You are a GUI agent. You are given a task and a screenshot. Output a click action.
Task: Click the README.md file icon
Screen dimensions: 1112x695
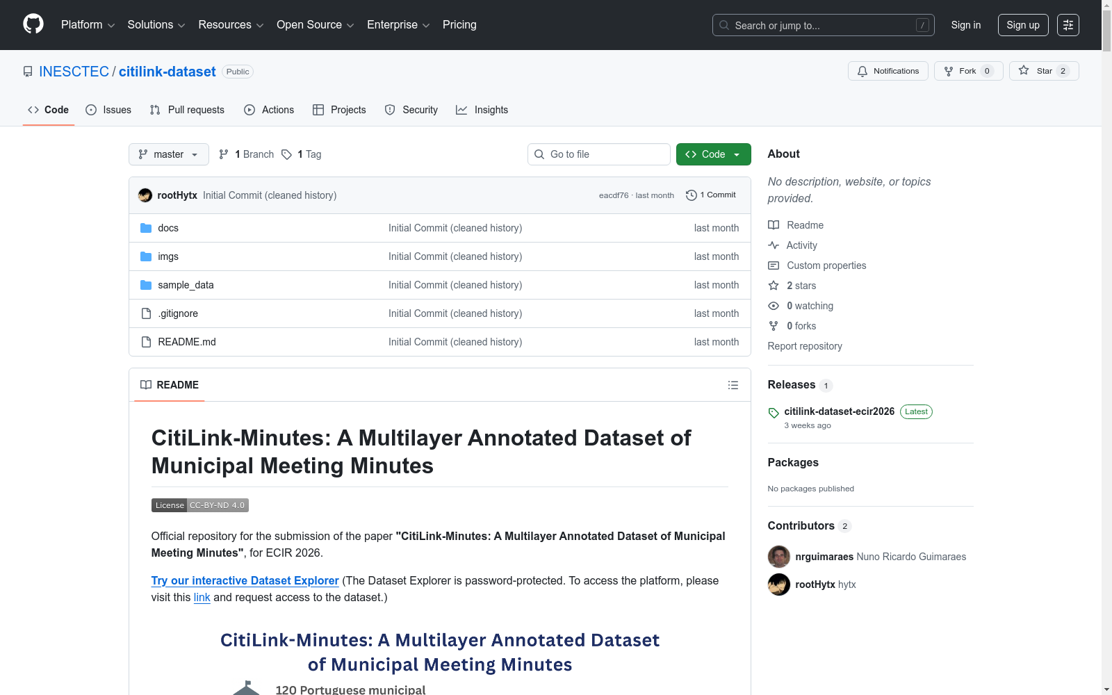click(x=146, y=342)
